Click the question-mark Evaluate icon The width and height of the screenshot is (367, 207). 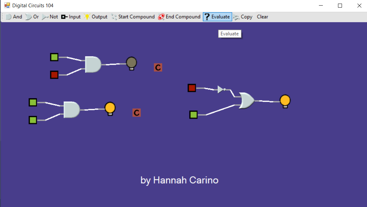[x=207, y=17]
